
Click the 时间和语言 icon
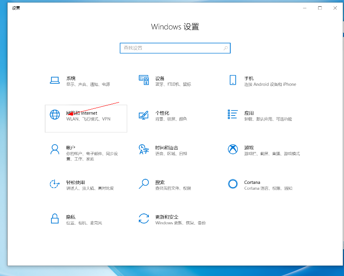tap(144, 149)
